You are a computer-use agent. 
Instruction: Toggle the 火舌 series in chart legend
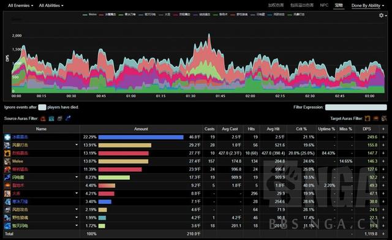[x=165, y=15]
